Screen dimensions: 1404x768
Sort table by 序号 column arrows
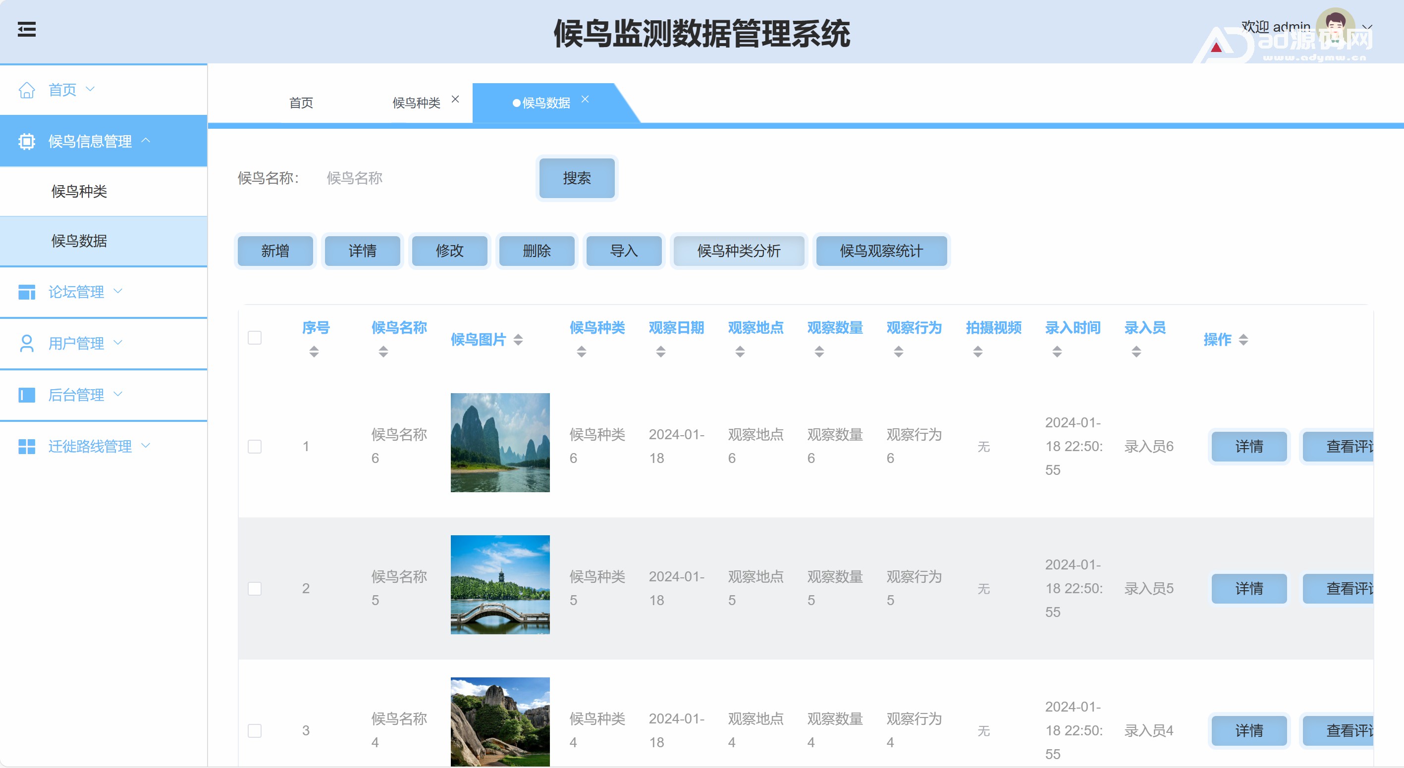(314, 352)
